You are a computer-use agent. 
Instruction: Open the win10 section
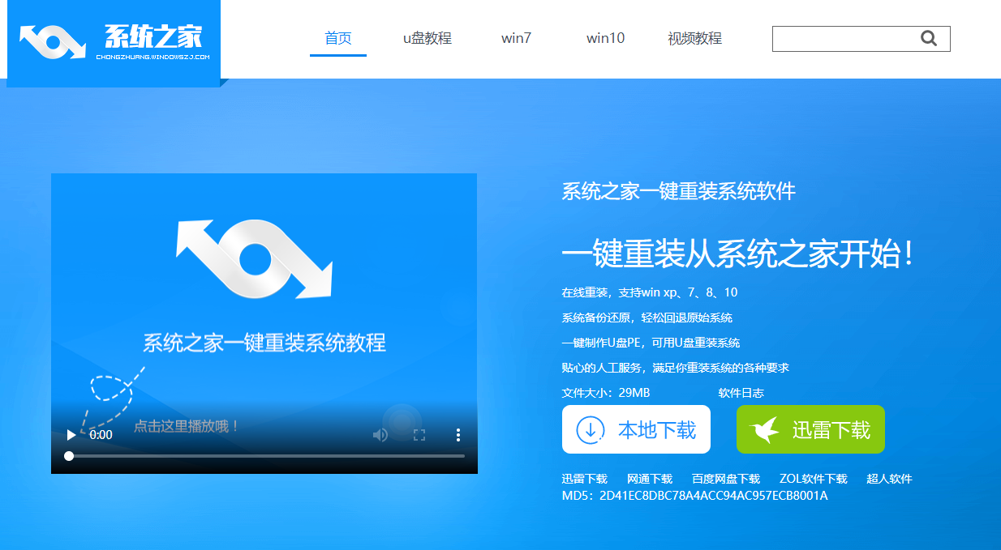click(605, 38)
